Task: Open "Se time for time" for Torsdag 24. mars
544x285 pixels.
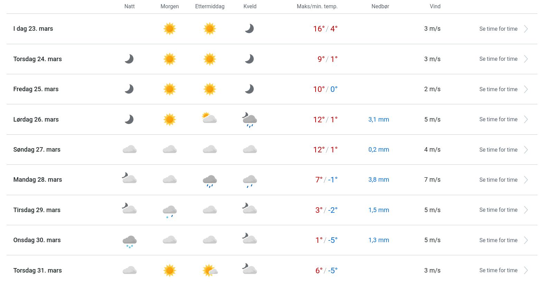Action: pyautogui.click(x=498, y=59)
